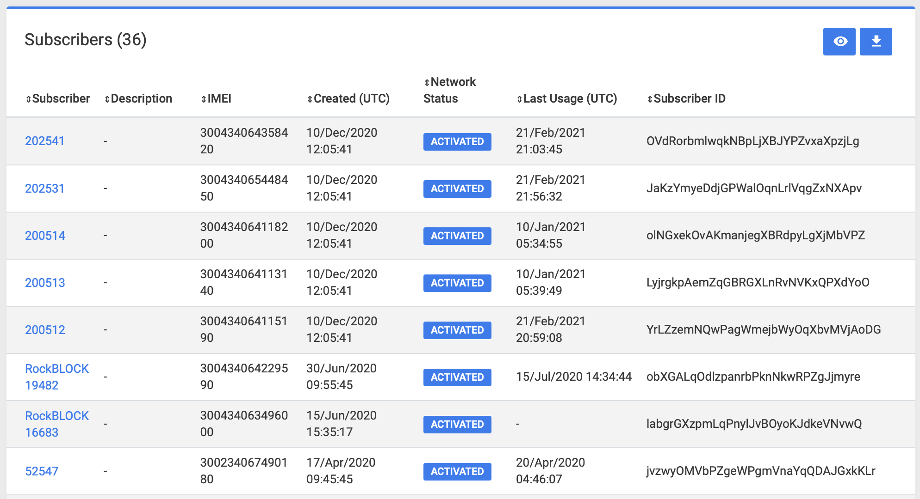Sort by Network Status arrow icon
This screenshot has height=499, width=920.
[x=427, y=83]
